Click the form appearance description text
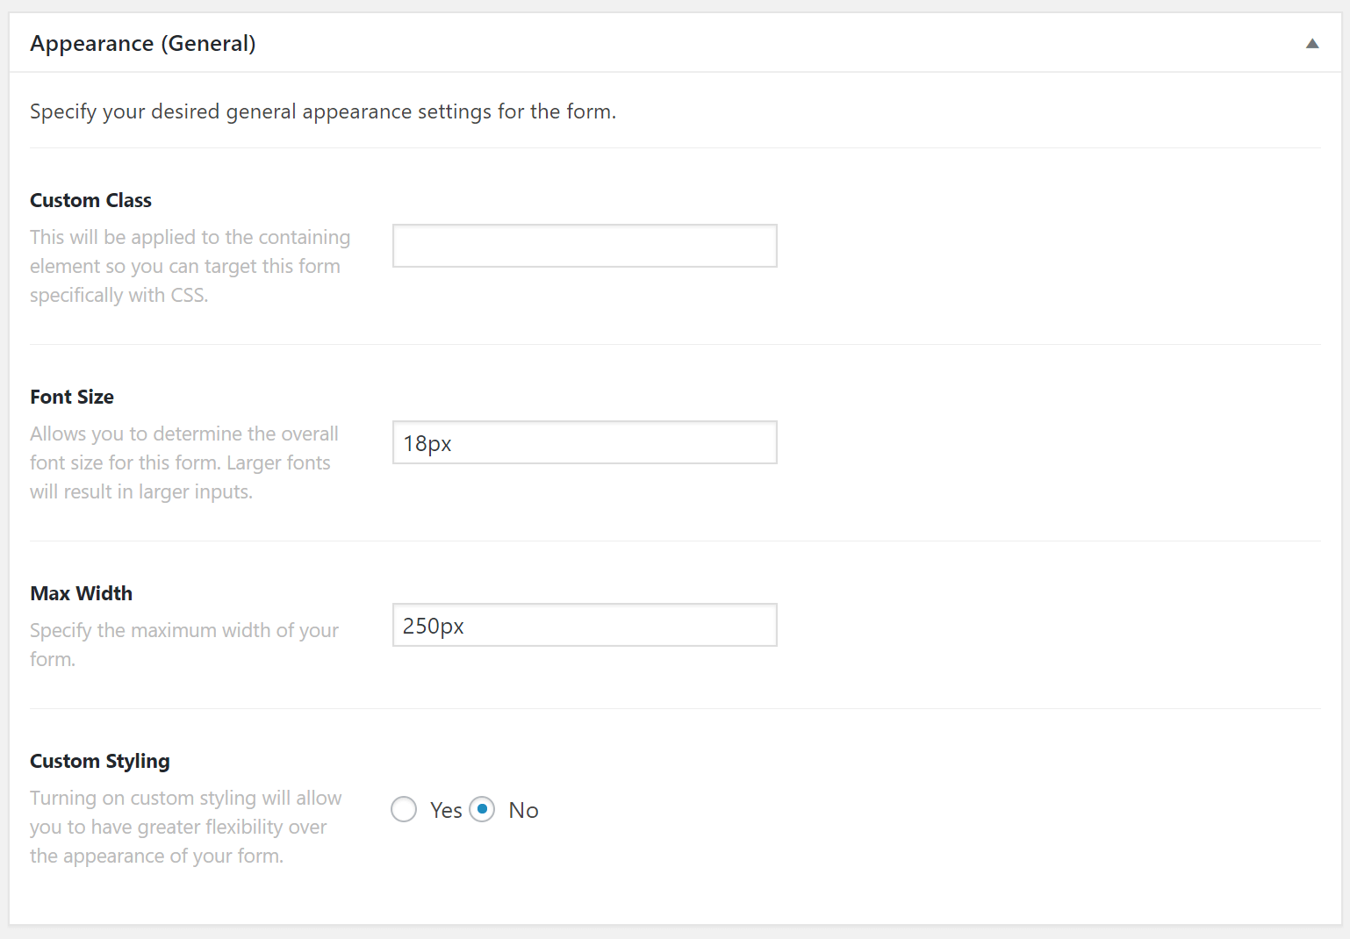Viewport: 1350px width, 939px height. pyautogui.click(x=323, y=111)
